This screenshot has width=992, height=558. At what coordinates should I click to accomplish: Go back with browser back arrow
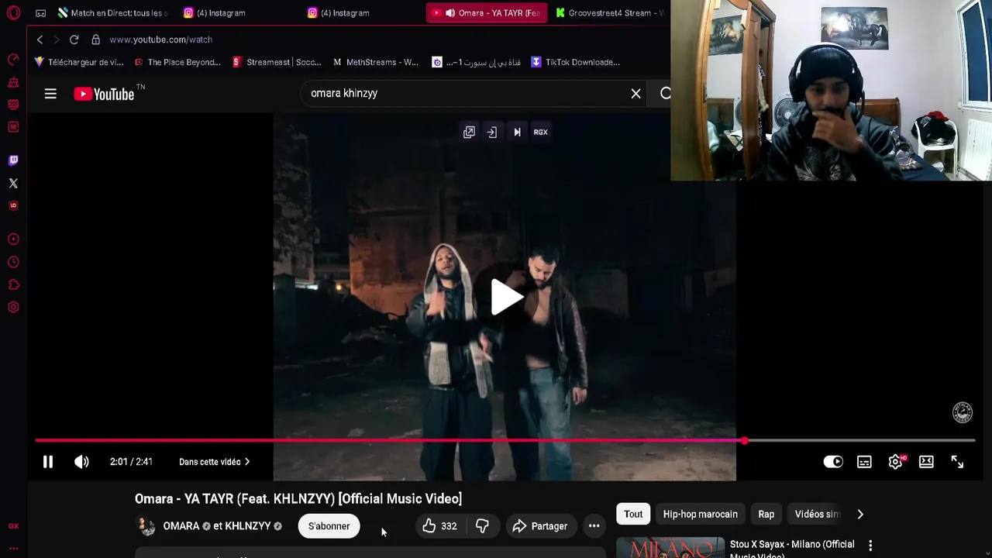point(40,40)
